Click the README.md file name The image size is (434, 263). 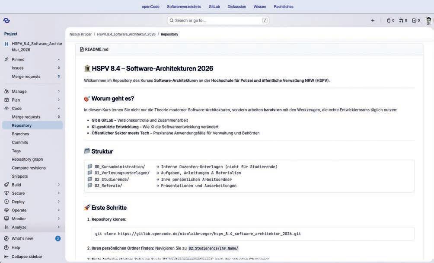click(96, 49)
